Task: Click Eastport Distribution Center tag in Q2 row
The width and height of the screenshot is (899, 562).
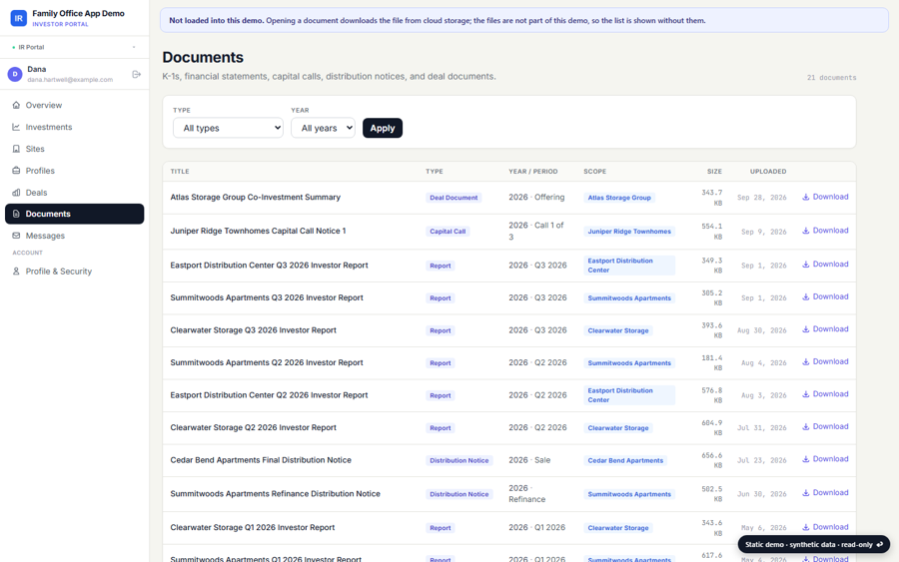Action: click(629, 395)
